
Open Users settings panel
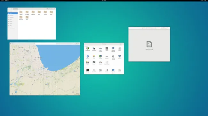pos(120,70)
